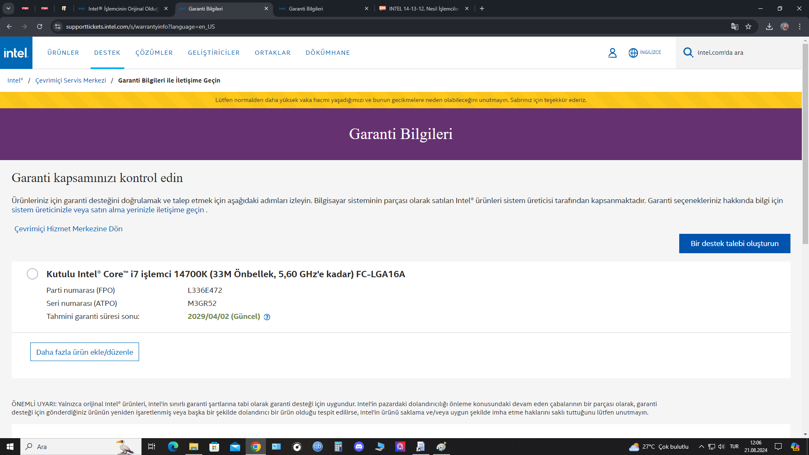Image resolution: width=809 pixels, height=455 pixels.
Task: Click the TUR keyboard language indicator
Action: click(x=734, y=447)
